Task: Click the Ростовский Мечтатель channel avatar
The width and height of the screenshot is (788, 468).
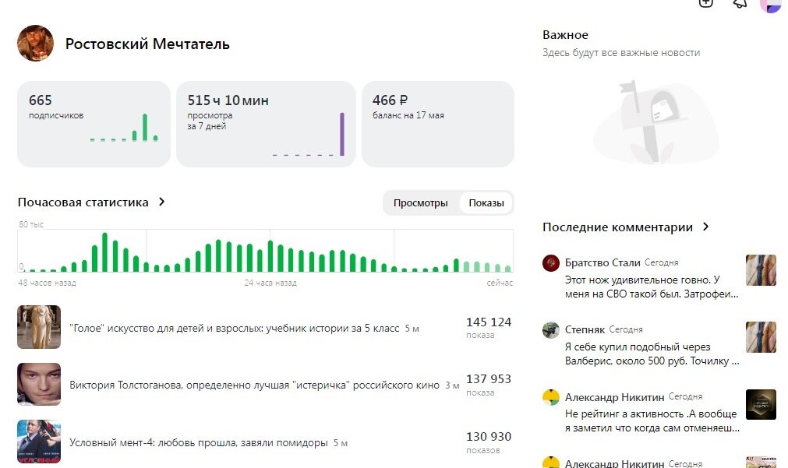Action: (36, 44)
